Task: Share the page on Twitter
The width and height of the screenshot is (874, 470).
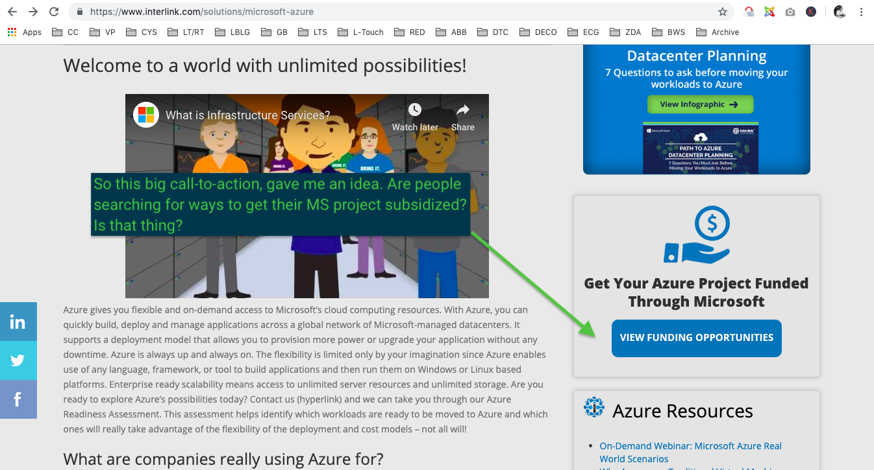Action: coord(18,360)
